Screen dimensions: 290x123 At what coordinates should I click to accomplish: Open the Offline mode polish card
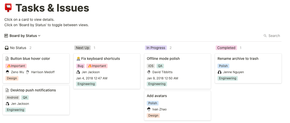pyautogui.click(x=163, y=59)
